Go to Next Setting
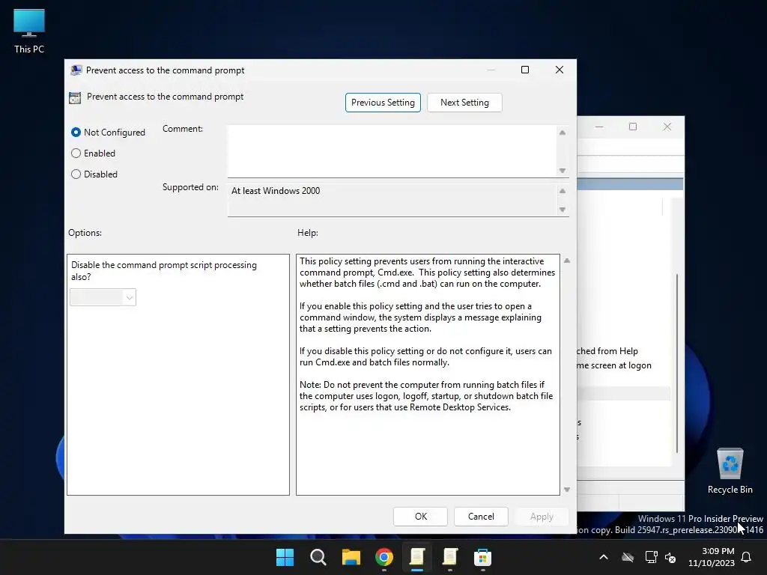The image size is (767, 575). click(x=464, y=103)
